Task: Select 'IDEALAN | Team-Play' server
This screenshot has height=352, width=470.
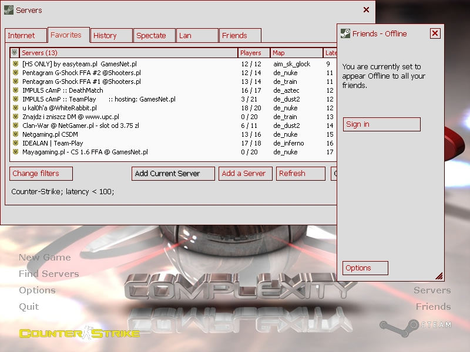Action: [x=173, y=143]
